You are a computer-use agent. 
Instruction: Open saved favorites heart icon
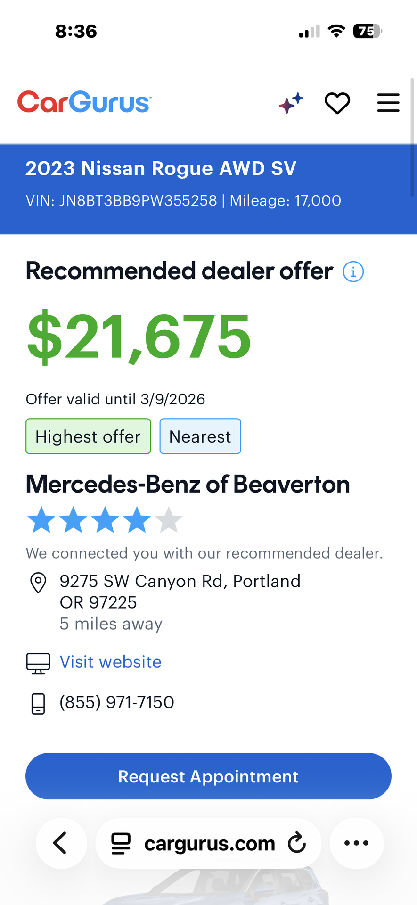coord(337,103)
